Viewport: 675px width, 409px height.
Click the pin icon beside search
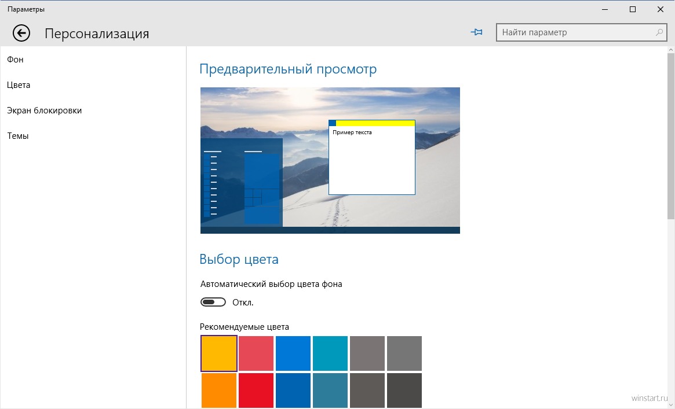click(476, 33)
